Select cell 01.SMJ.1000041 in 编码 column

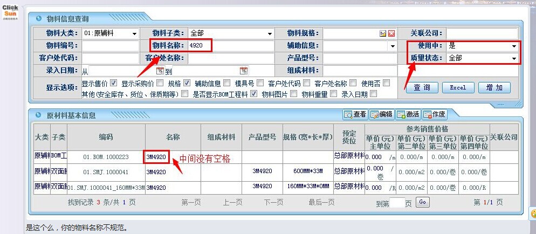(106, 172)
